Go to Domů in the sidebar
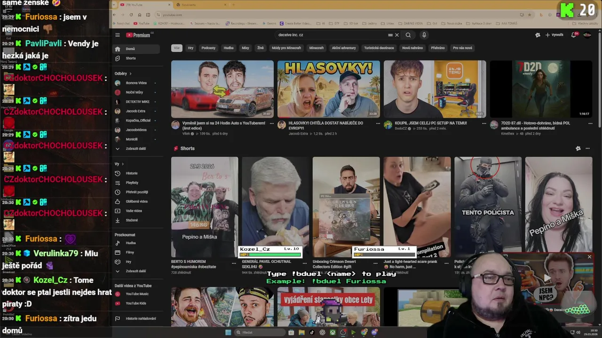Viewport: 602px width, 338px height. 136,49
